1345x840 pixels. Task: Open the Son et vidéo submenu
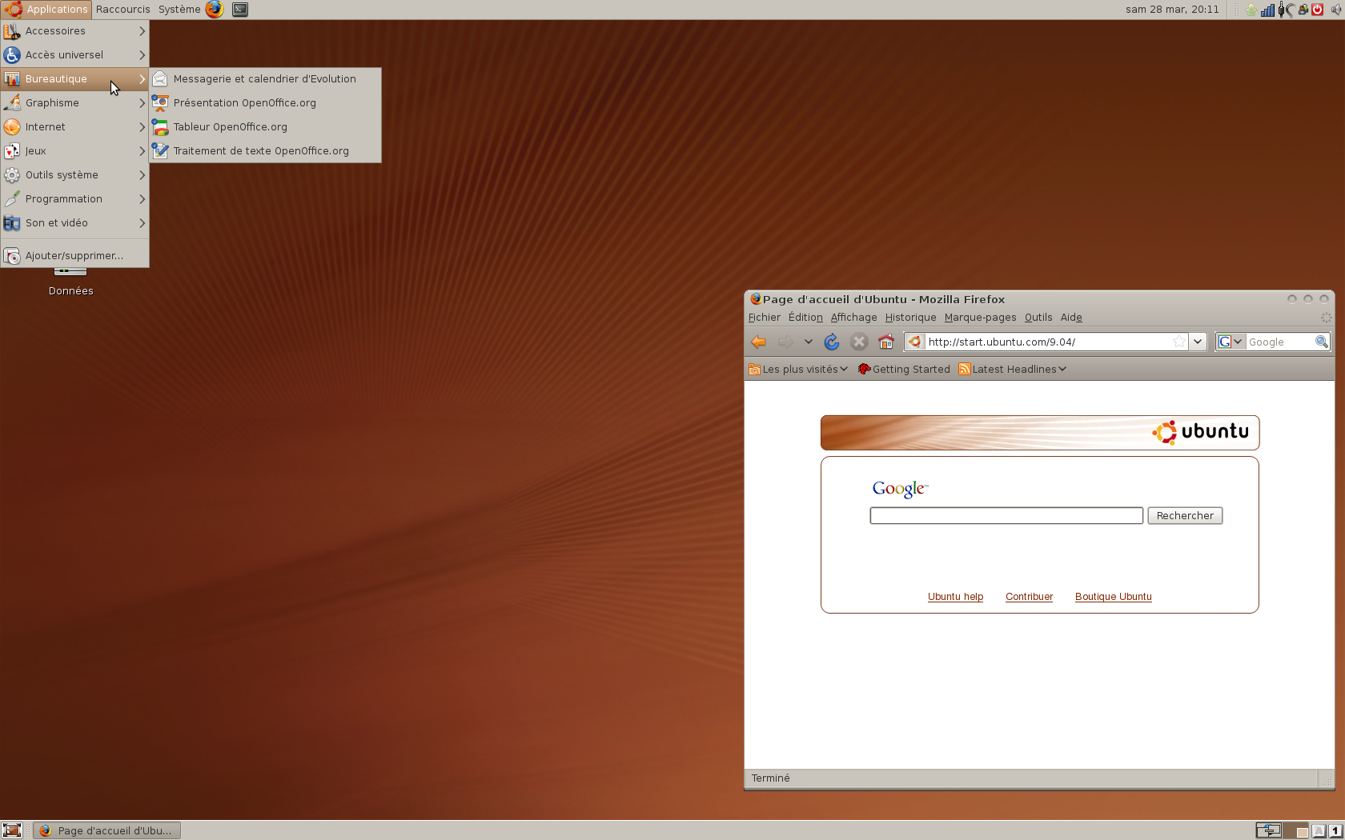click(74, 222)
